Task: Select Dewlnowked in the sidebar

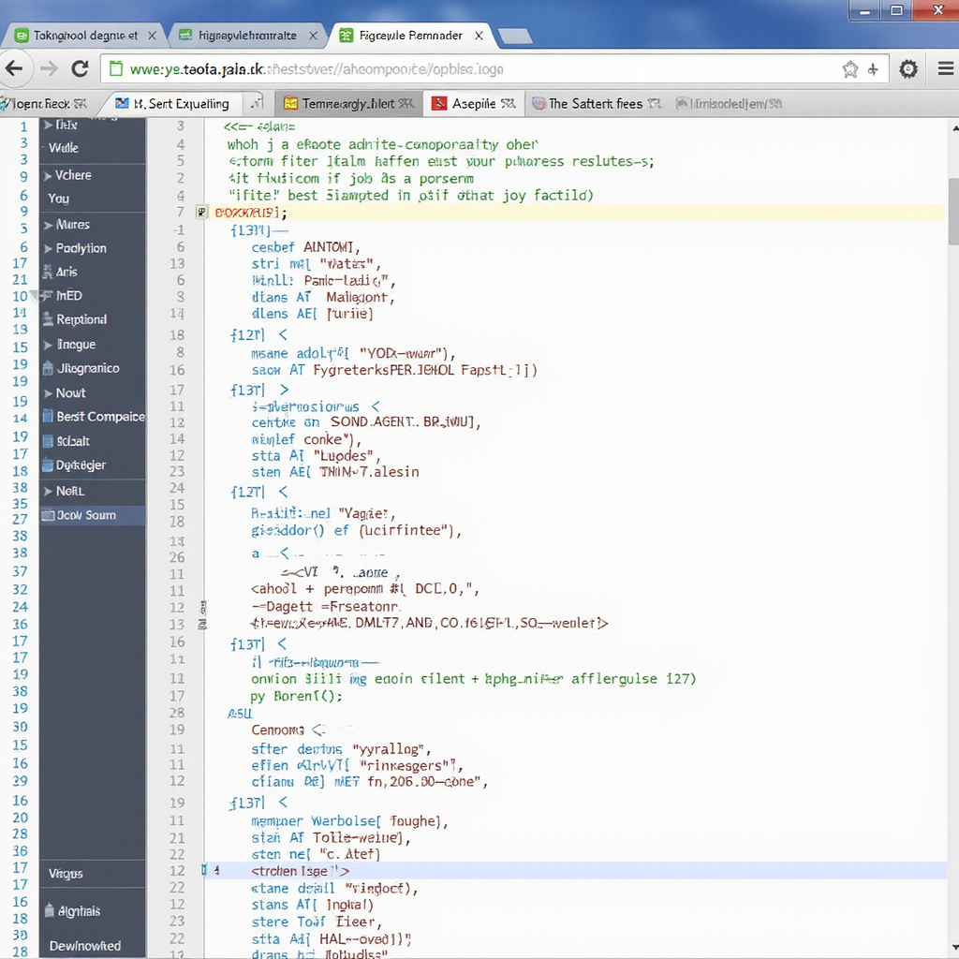Action: point(84,946)
